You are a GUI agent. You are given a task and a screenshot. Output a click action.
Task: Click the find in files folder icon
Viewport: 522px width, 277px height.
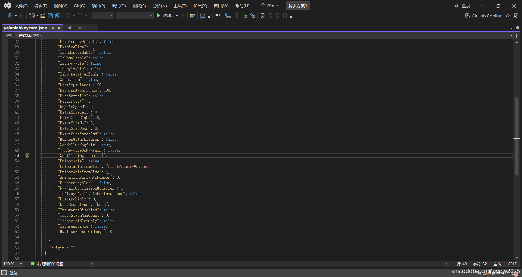click(192, 16)
